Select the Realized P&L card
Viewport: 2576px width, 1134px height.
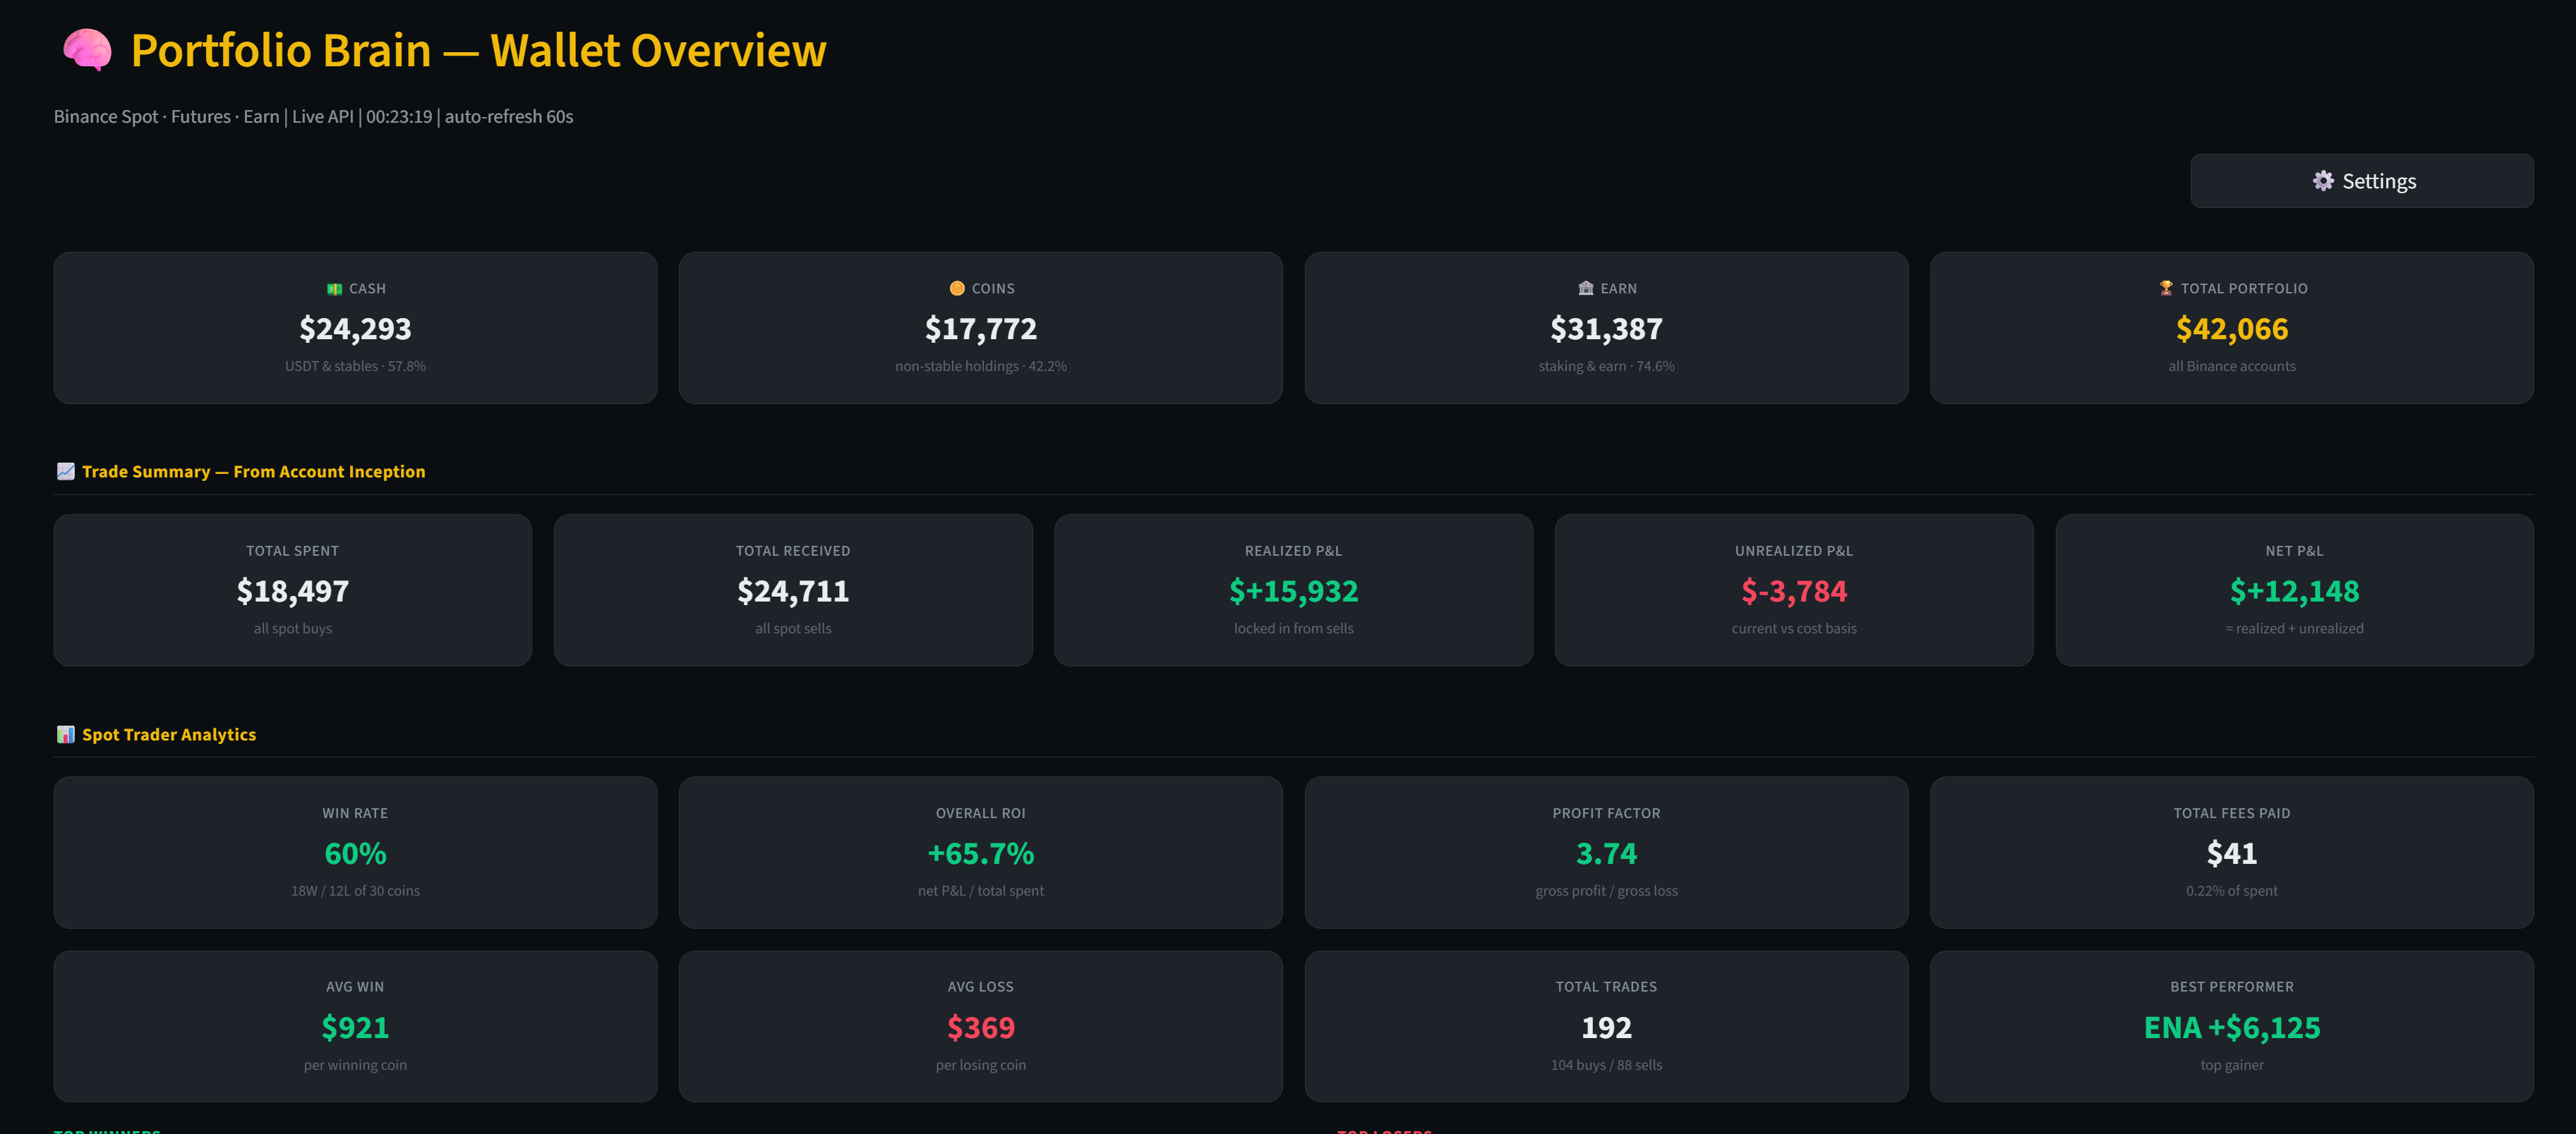[1292, 590]
